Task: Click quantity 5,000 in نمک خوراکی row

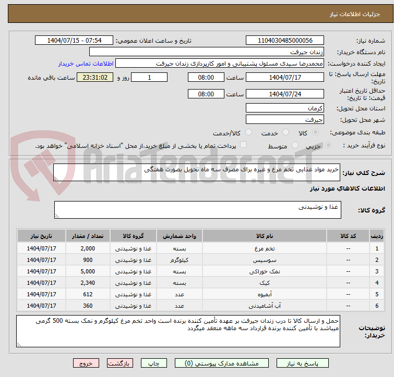Action: [x=88, y=271]
